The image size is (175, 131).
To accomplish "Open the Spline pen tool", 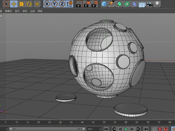I will [111, 4].
